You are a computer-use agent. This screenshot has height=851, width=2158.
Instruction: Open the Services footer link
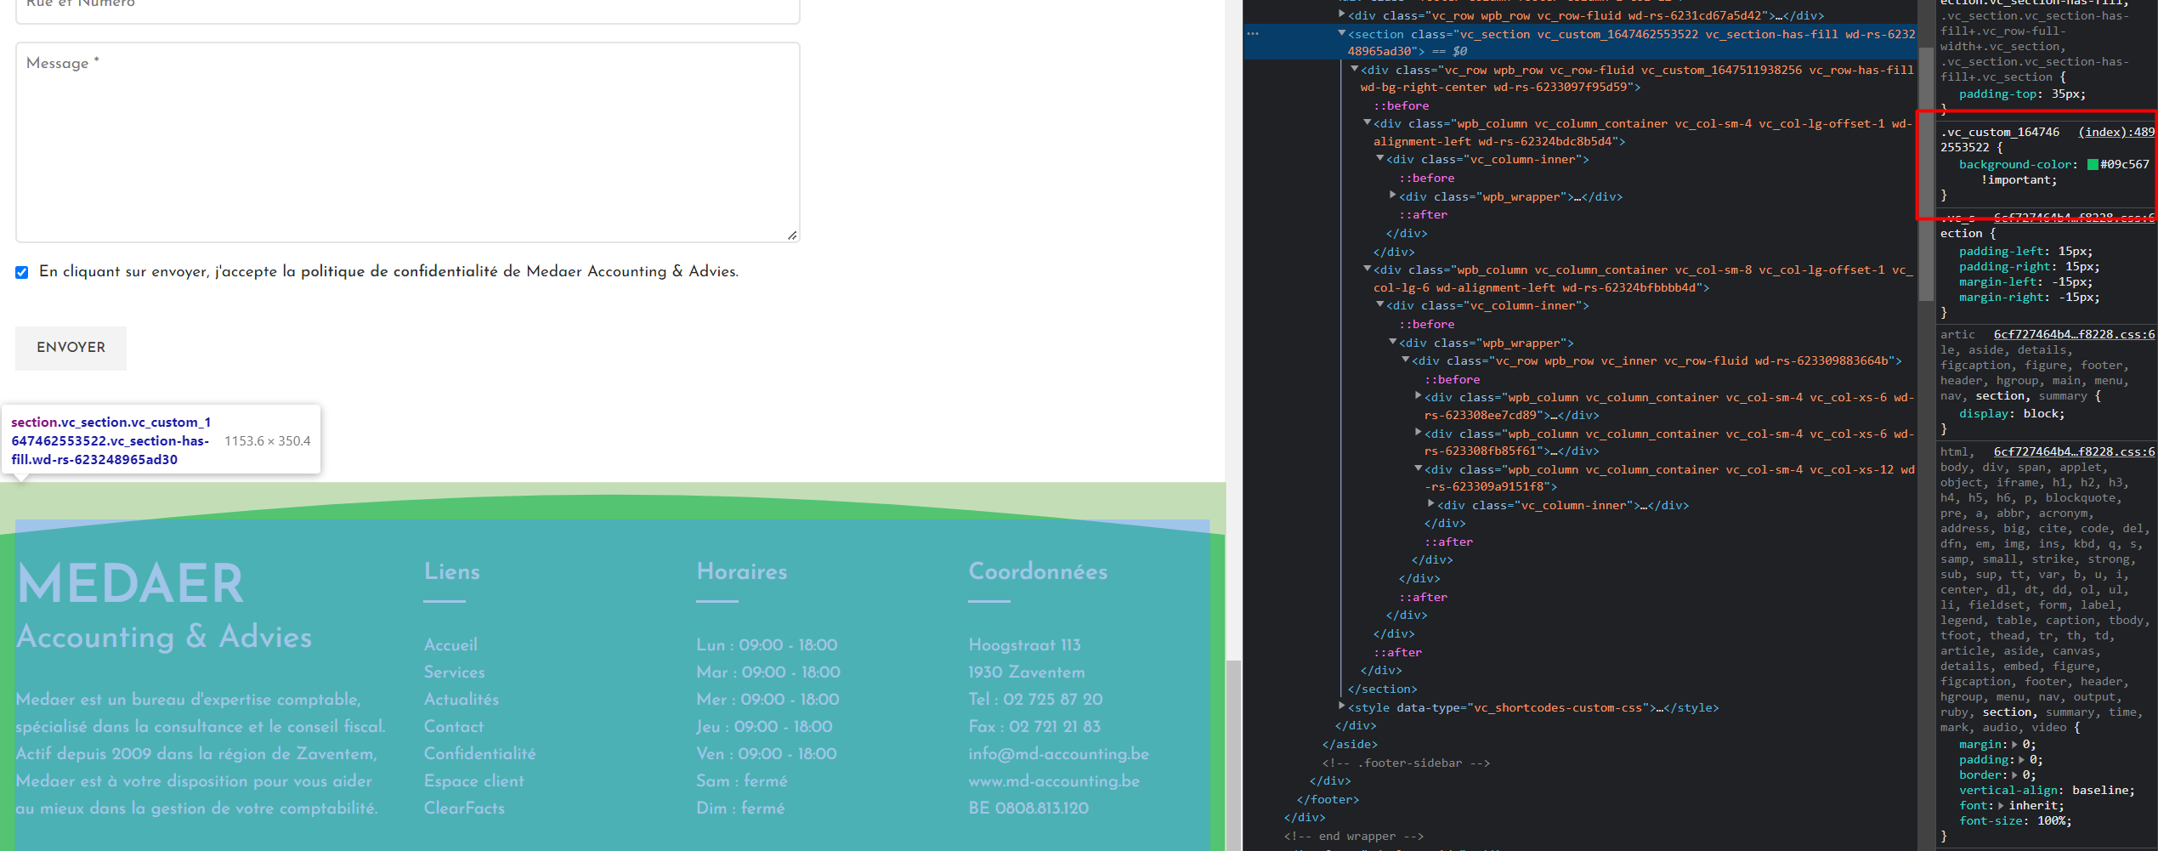pyautogui.click(x=455, y=672)
